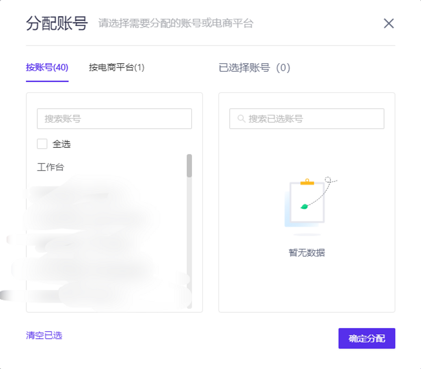Click the 已选择账号 (0) header
This screenshot has height=369, width=421.
(x=255, y=68)
